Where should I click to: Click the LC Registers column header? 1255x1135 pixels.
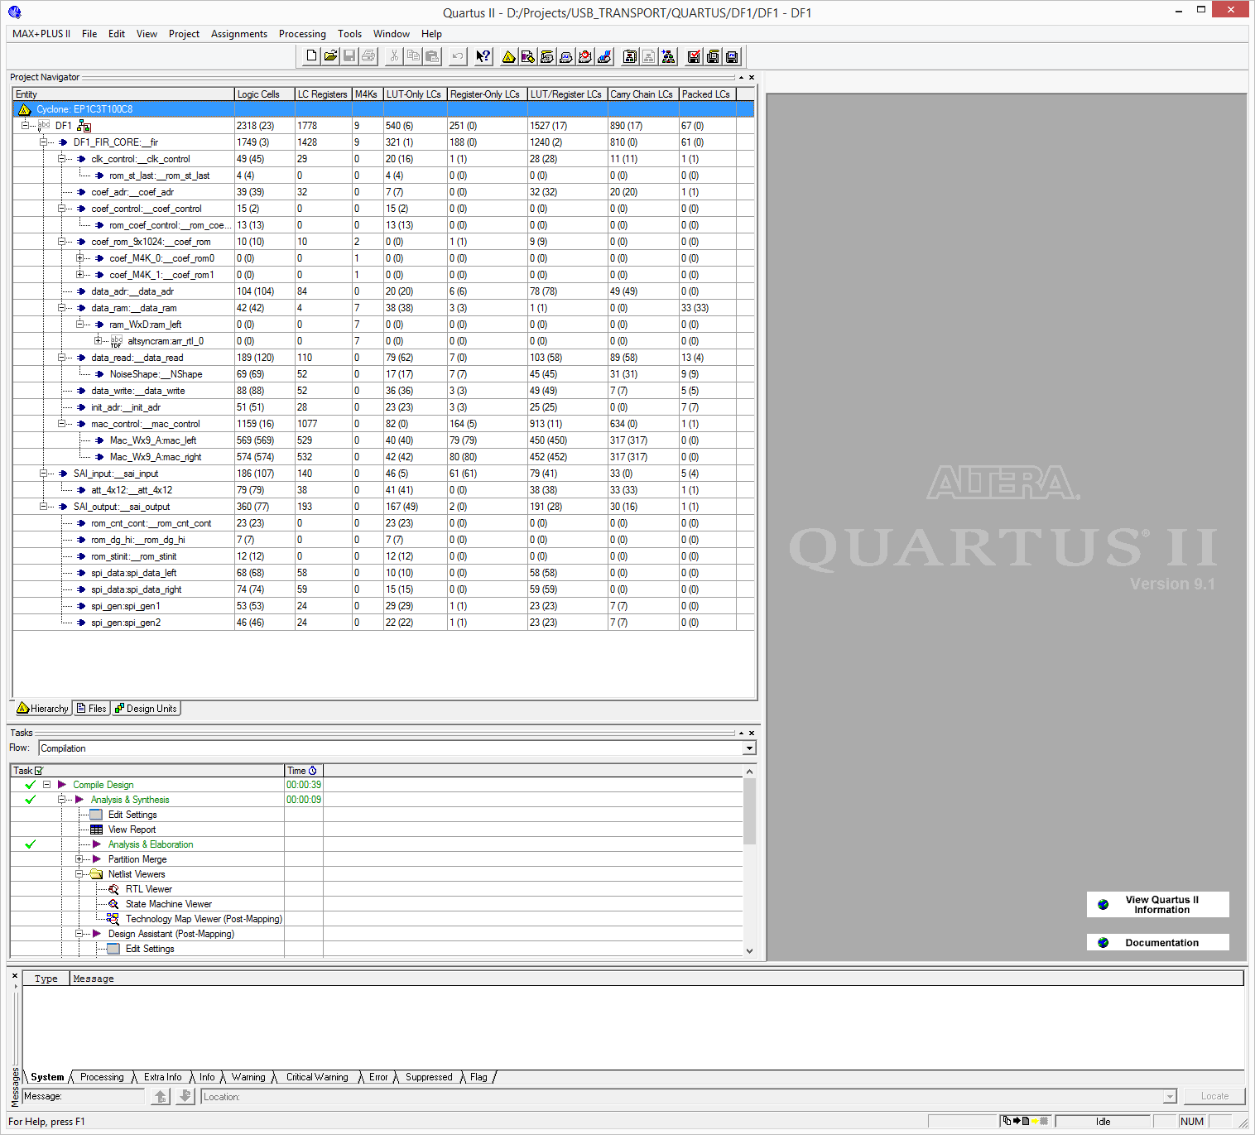[324, 94]
